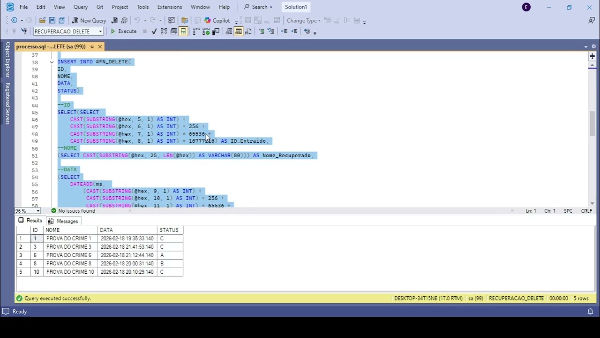
Task: Toggle IntelliSense Enabled highlighted icon
Action: [183, 31]
